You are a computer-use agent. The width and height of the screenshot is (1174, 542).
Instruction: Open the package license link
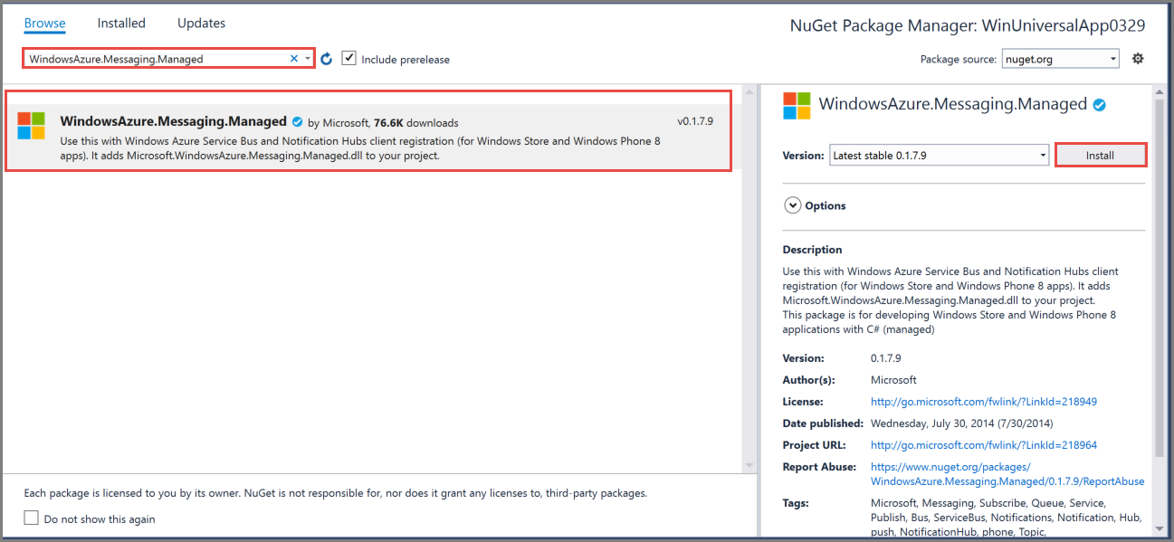coord(983,401)
